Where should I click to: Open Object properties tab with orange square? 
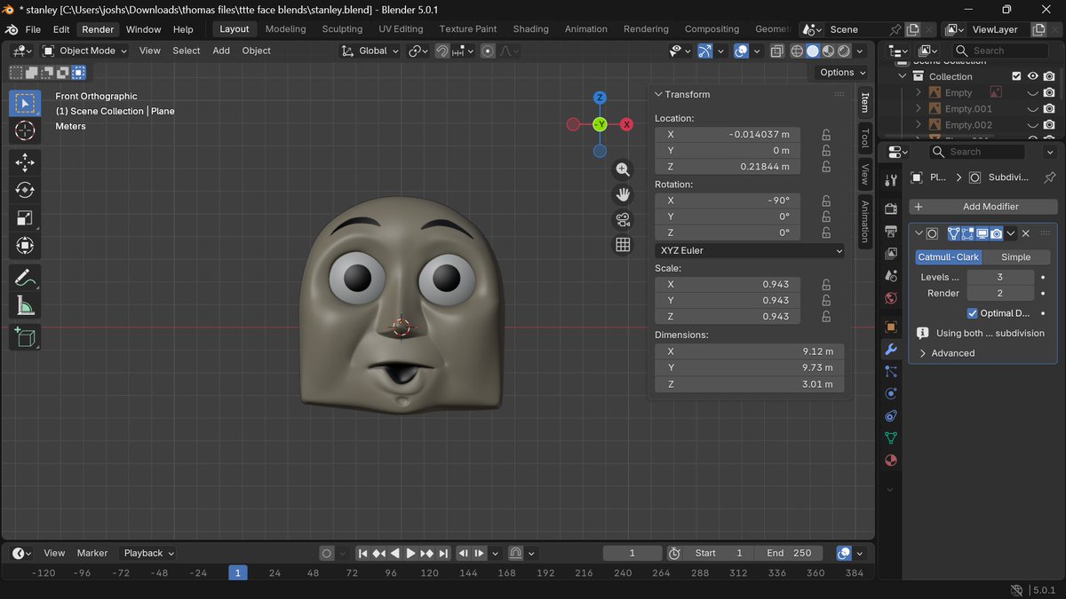pos(891,327)
